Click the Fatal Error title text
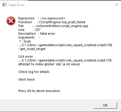Viewport: 121px width, 112px height. coord(17,5)
